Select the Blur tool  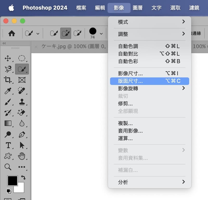[x=22, y=123]
